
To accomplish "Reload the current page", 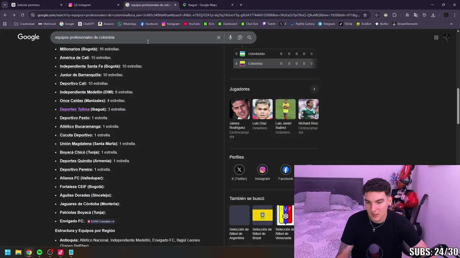I will point(22,15).
